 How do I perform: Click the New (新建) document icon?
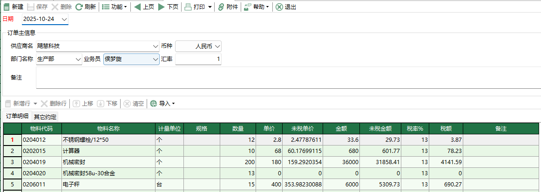tap(7, 7)
